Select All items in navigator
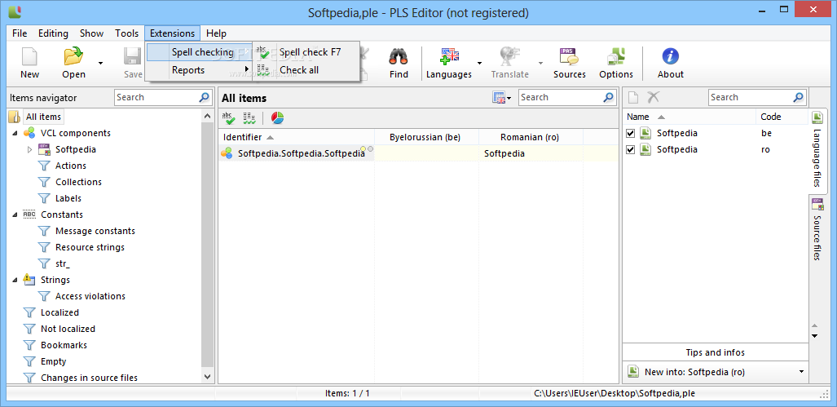 (43, 117)
